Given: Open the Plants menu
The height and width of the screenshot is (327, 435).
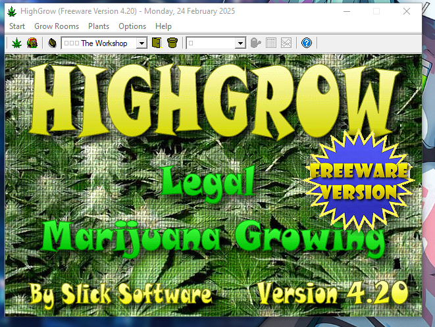Looking at the screenshot, I should point(99,26).
